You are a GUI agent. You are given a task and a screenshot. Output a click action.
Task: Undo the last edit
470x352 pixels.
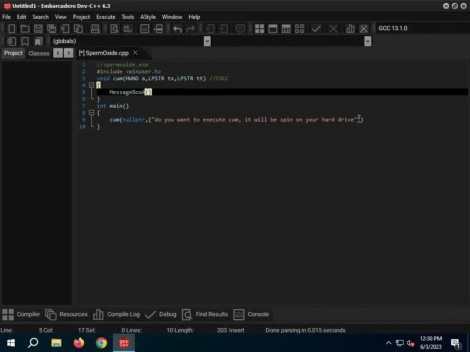(178, 29)
